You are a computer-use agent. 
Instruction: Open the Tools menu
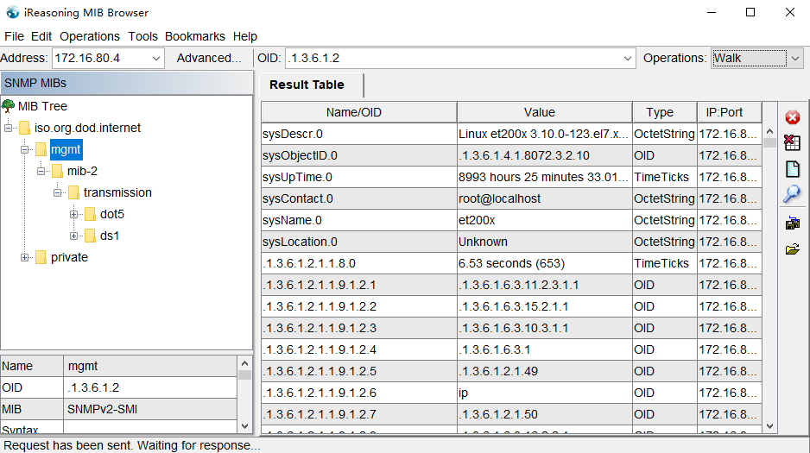point(142,36)
